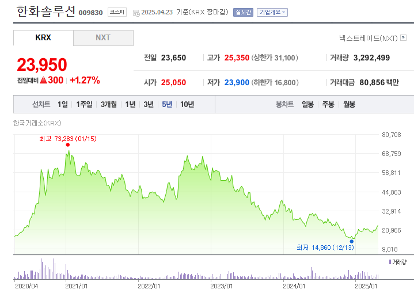Click the stock code 009830
Image resolution: width=414 pixels, height=297 pixels.
pos(90,13)
